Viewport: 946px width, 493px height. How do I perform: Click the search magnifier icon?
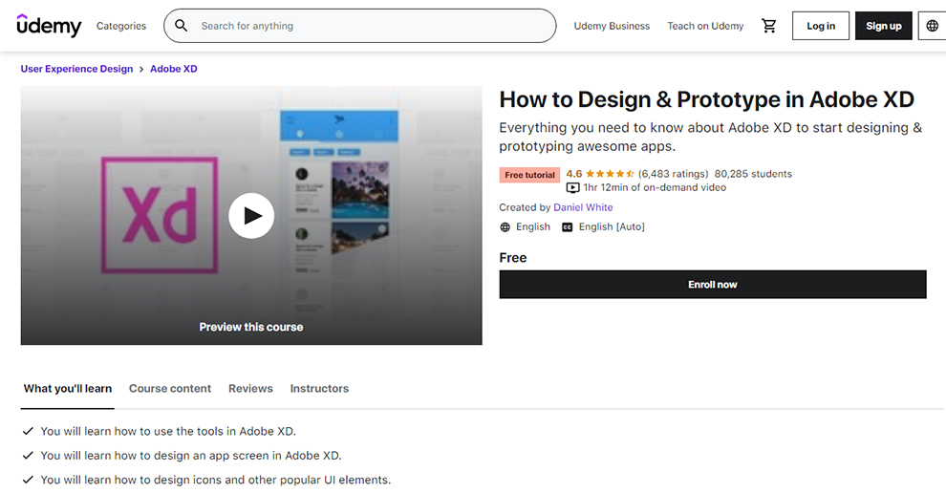tap(181, 26)
